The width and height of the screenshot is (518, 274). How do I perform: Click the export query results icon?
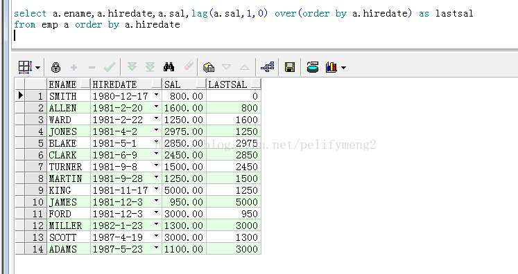point(209,67)
